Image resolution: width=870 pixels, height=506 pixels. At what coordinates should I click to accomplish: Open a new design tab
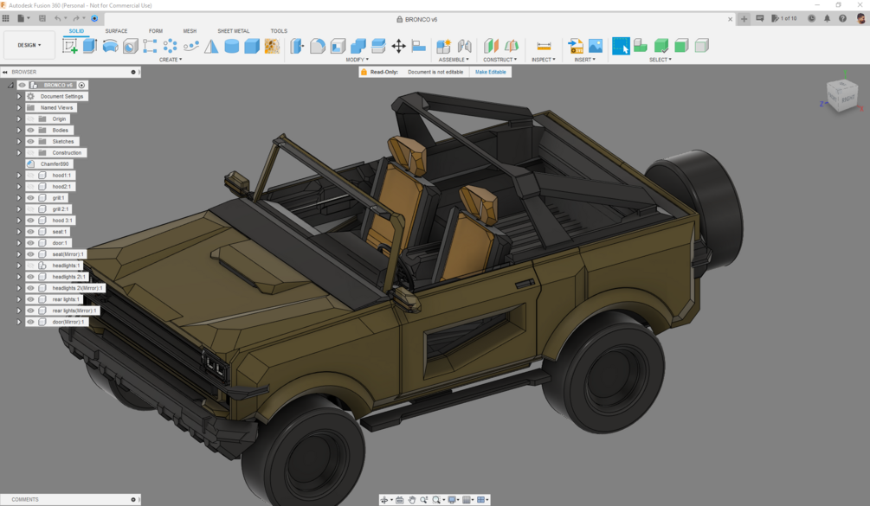[744, 19]
